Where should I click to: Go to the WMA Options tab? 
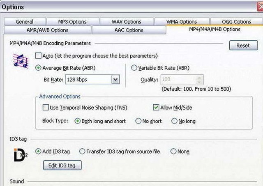[x=181, y=22]
